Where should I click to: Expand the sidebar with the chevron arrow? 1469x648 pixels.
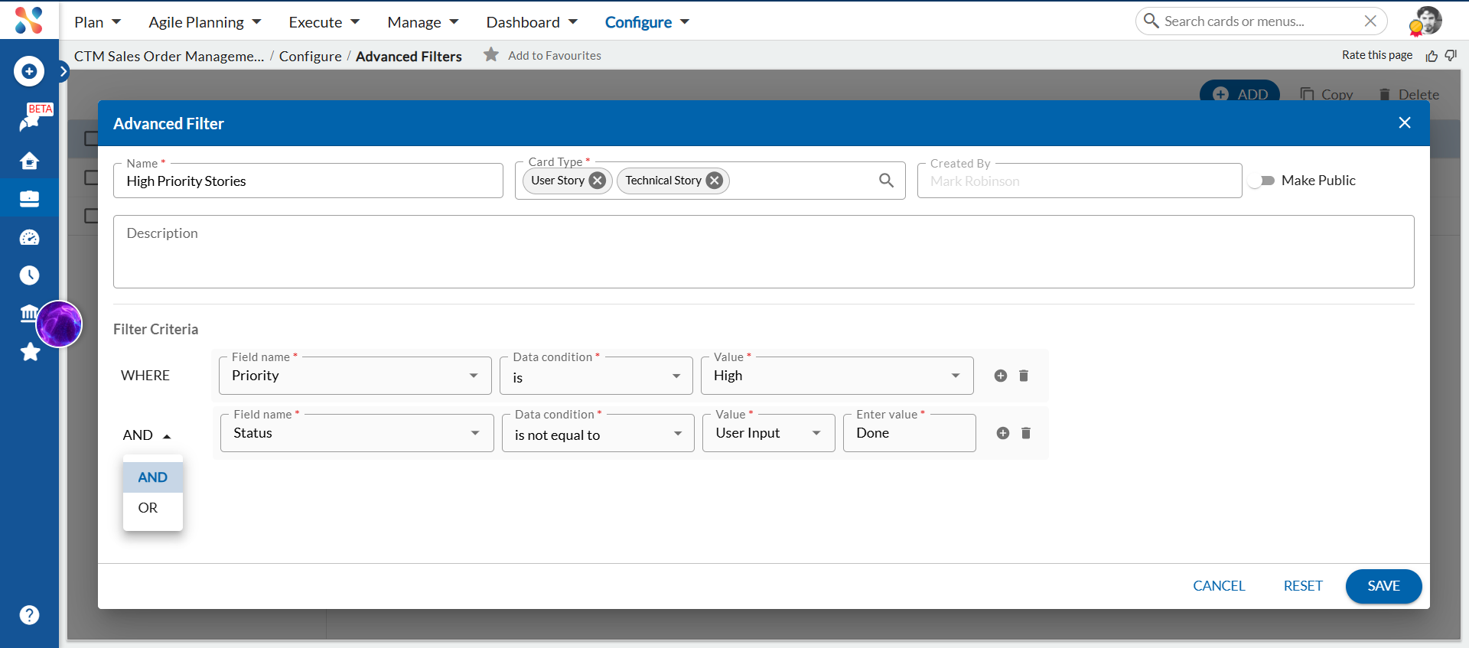tap(64, 71)
